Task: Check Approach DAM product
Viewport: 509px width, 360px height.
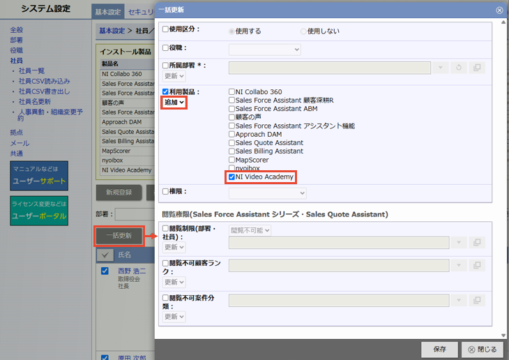Action: pos(231,134)
